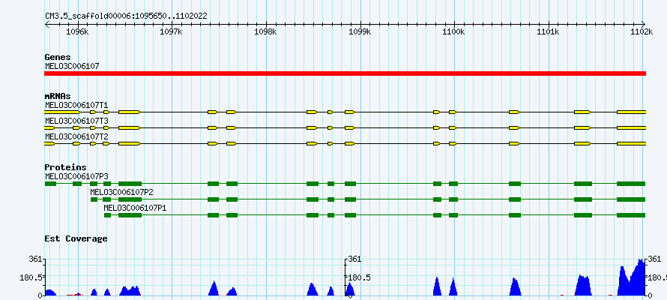
Task: Click the scaffold coordinates label CM3.5_scaffold00006
Action: pos(126,16)
